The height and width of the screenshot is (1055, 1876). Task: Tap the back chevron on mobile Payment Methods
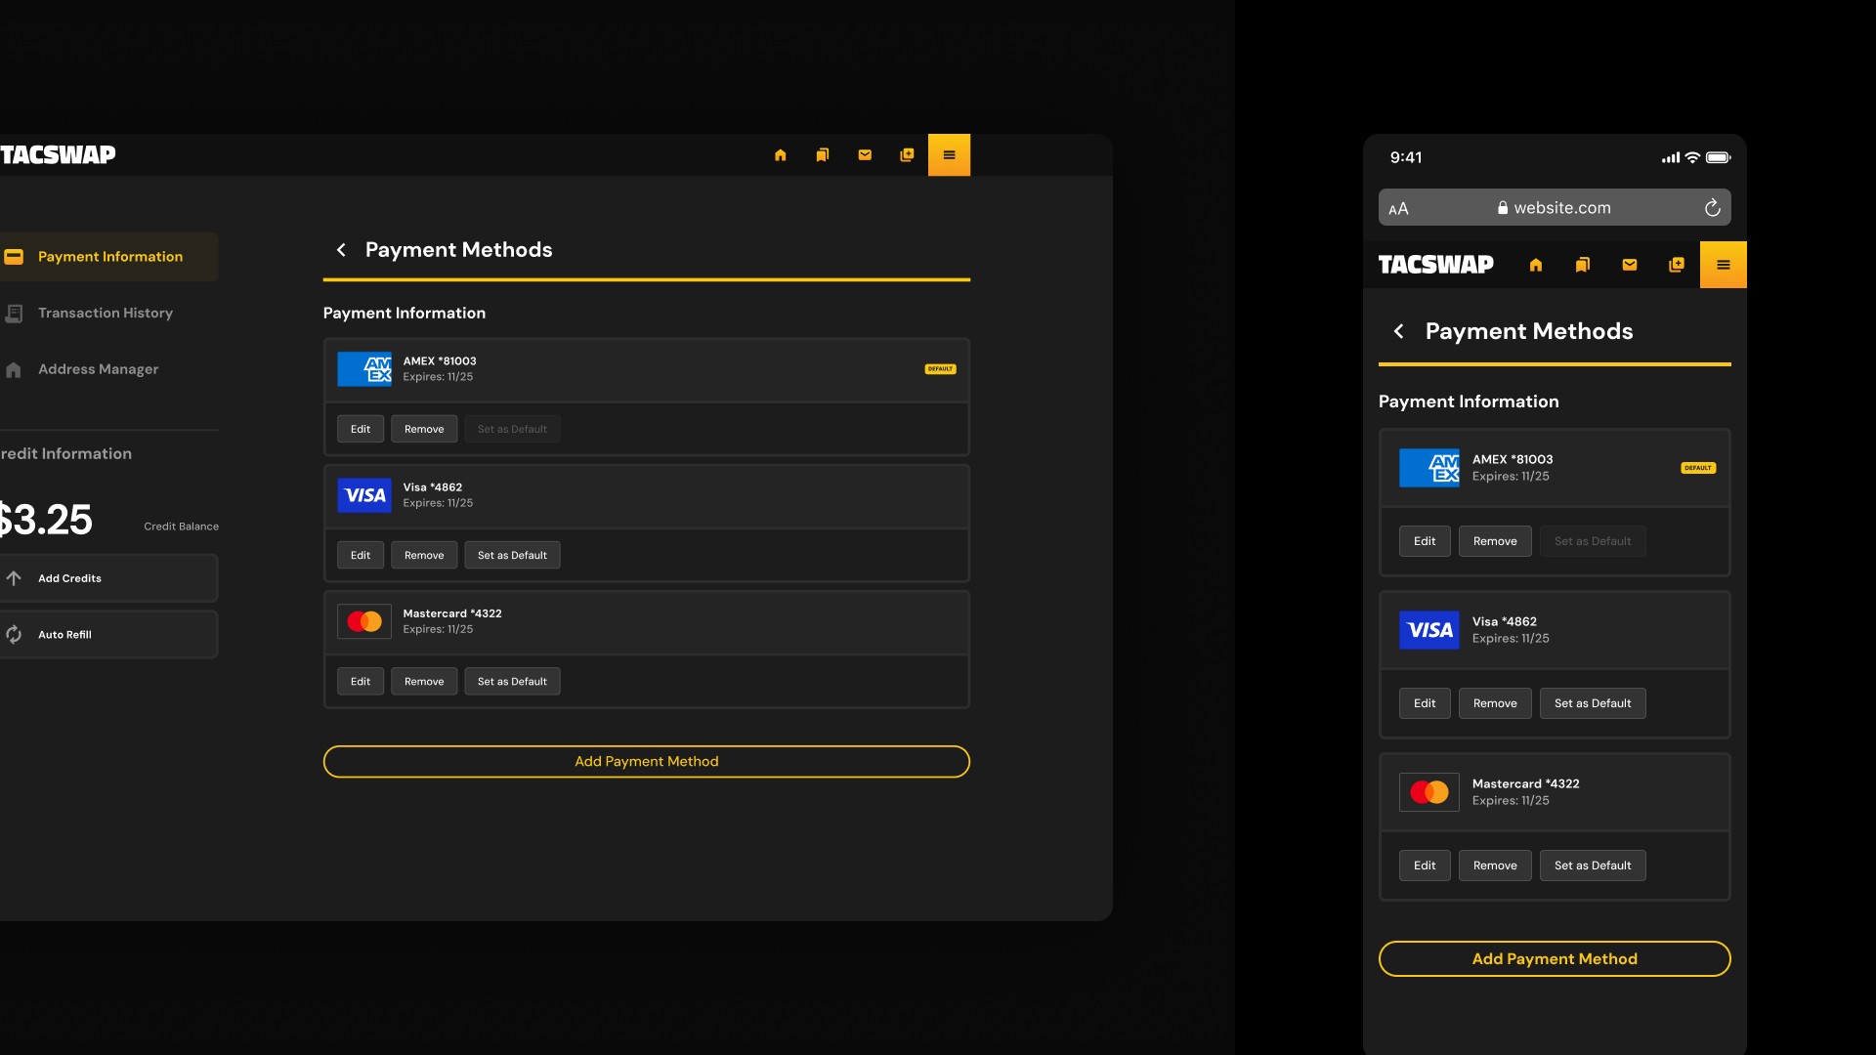tap(1399, 331)
